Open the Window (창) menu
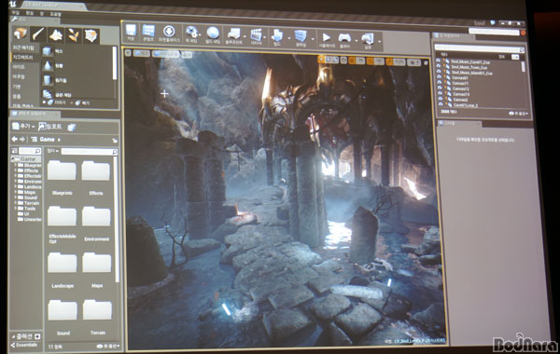Viewport: 560px width, 354px height. (42, 14)
